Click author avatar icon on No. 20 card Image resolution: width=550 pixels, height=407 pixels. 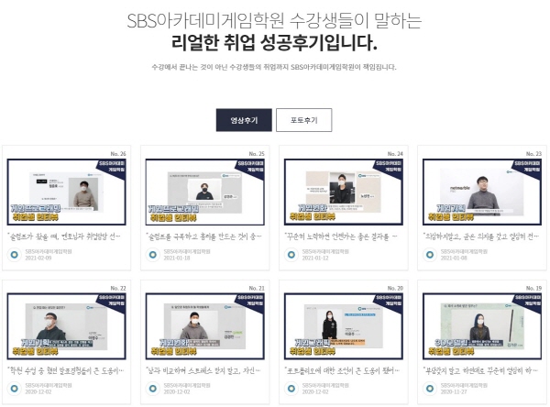click(x=291, y=389)
